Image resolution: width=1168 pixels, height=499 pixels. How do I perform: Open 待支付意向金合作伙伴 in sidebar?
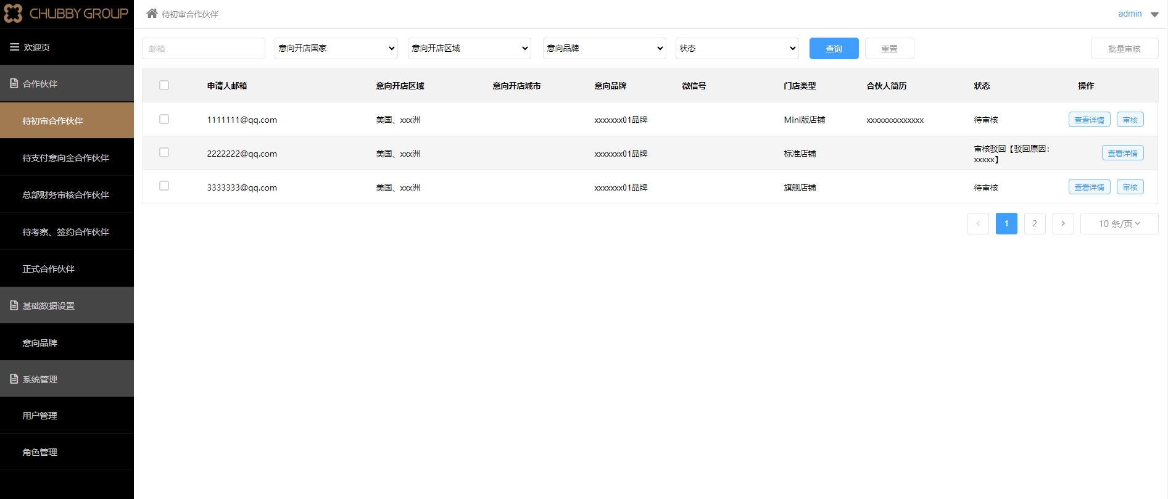(67, 157)
